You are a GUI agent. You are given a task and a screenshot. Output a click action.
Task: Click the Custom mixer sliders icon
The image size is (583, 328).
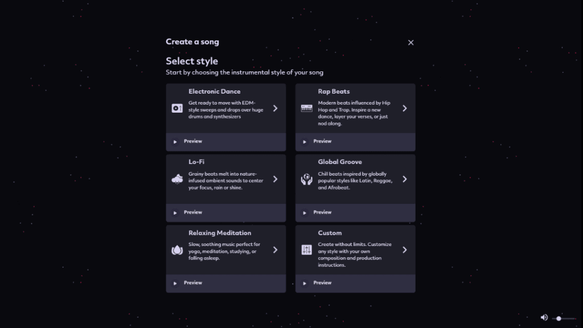point(306,250)
